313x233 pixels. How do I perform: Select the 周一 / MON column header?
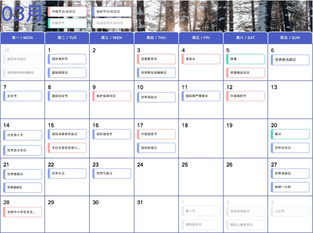click(22, 38)
